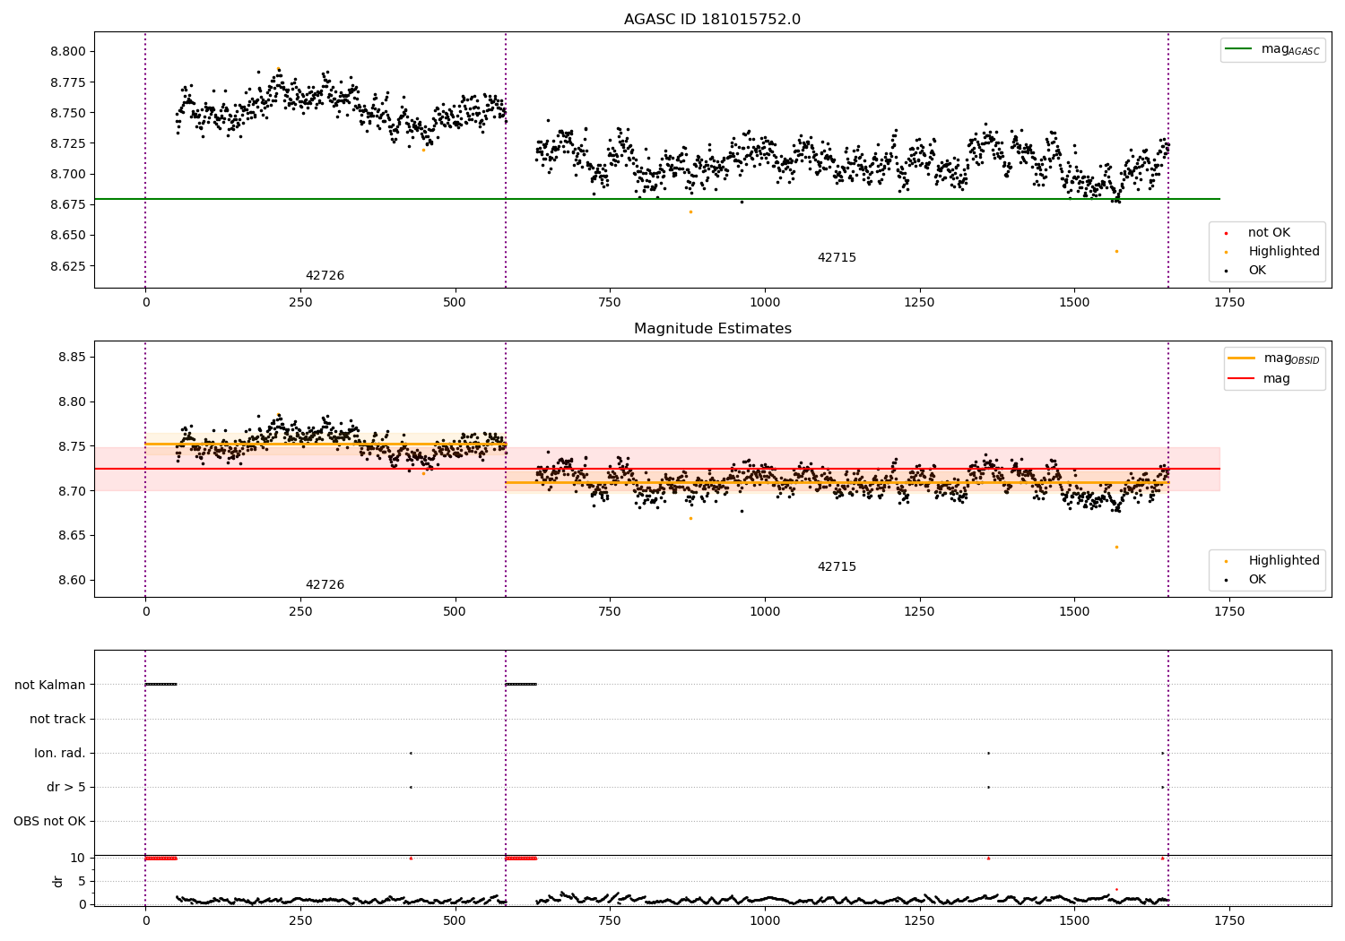Click 'OK' legend entry in AGASC ID plot
Image resolution: width=1345 pixels, height=941 pixels.
pyautogui.click(x=1257, y=271)
